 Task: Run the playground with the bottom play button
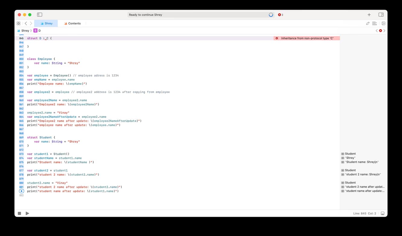(x=27, y=213)
